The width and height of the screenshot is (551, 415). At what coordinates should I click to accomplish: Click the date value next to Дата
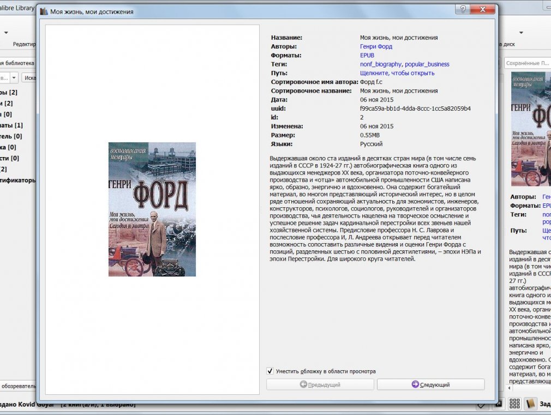pos(377,100)
